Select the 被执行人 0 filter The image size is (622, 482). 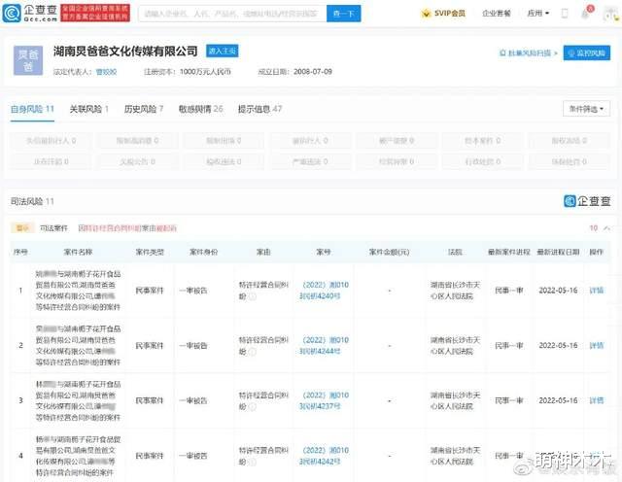[x=310, y=141]
